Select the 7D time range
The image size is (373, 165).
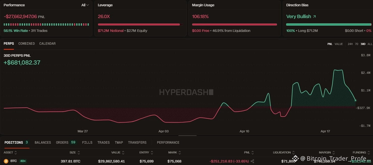357,44
